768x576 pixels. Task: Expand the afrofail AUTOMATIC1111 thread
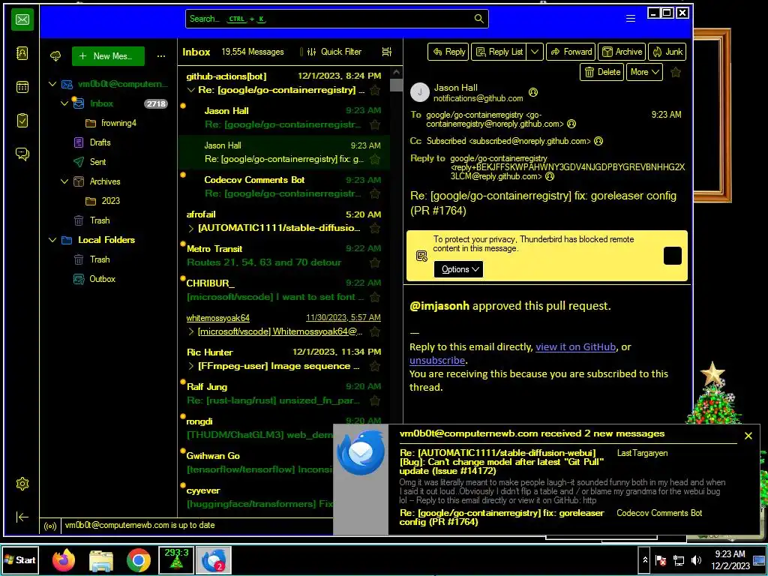[x=191, y=228]
